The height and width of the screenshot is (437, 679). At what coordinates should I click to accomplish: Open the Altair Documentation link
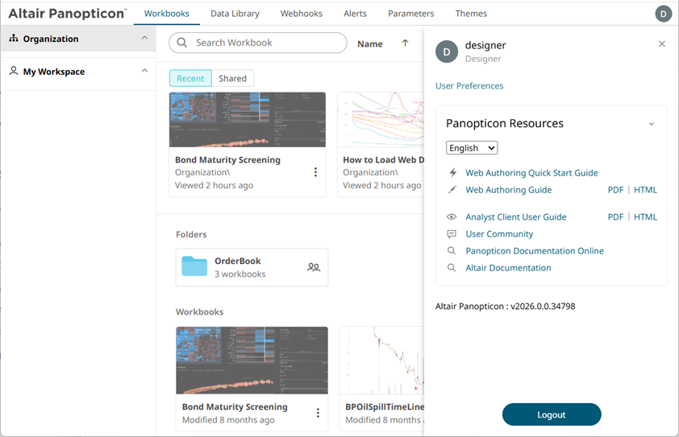pyautogui.click(x=508, y=267)
